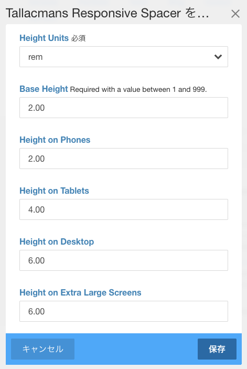Image resolution: width=247 pixels, height=369 pixels.
Task: Click the Base Height label text
Action: (44, 89)
